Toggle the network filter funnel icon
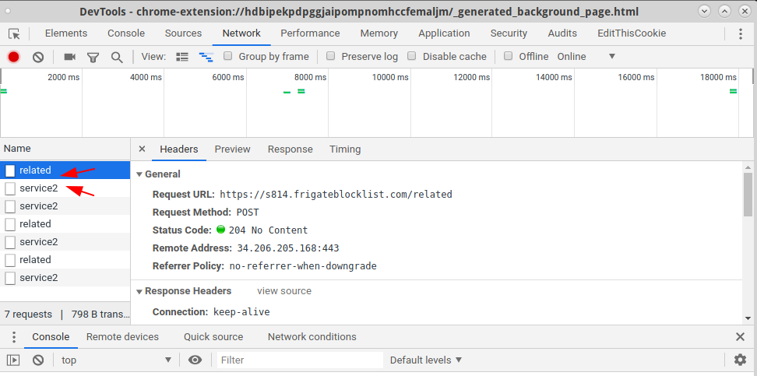 tap(93, 57)
